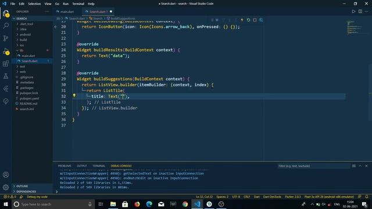Click the errors and warnings status indicator
This screenshot has height=209, width=372.
(9, 197)
